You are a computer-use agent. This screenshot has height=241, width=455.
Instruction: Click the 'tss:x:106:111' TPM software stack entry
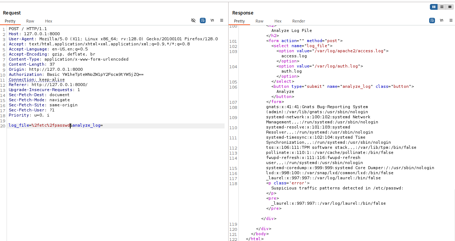coord(341,148)
